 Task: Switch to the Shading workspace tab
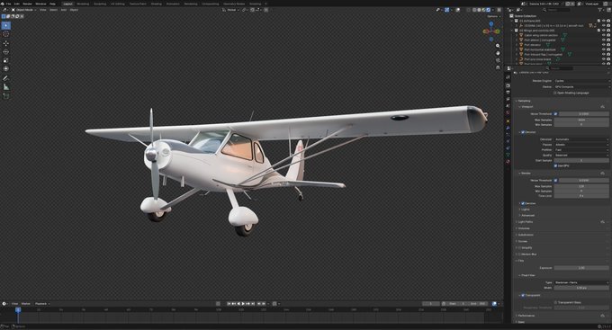tap(156, 4)
